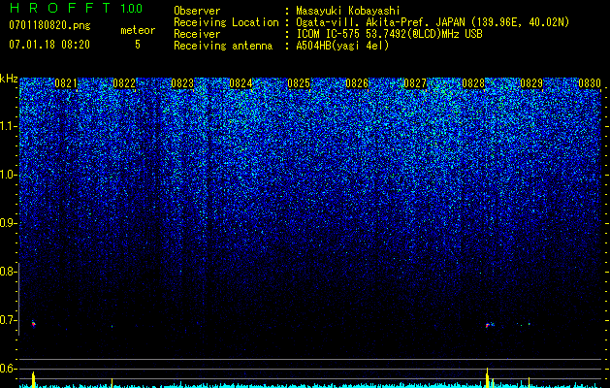This screenshot has height=388, width=610.
Task: Click the date stamp 07.01.18 08:20
Action: (49, 45)
